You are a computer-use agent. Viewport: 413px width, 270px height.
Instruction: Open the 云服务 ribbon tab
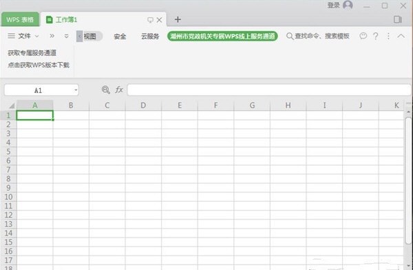tap(150, 36)
